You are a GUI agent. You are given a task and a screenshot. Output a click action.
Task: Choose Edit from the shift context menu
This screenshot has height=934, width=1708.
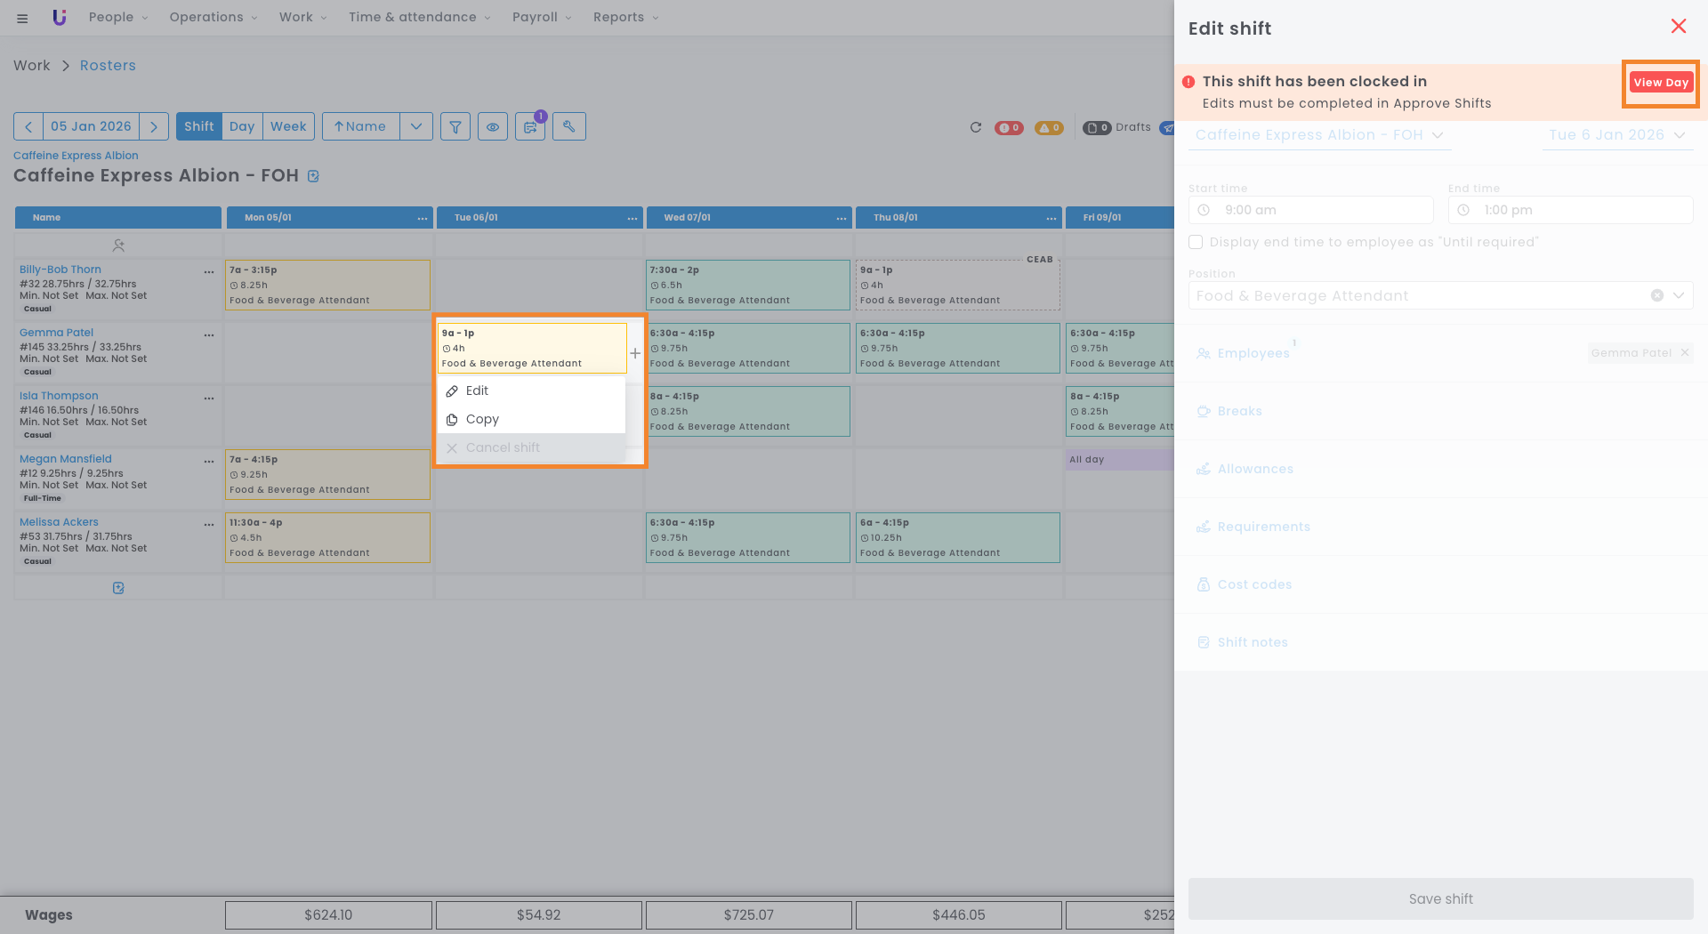click(x=477, y=391)
